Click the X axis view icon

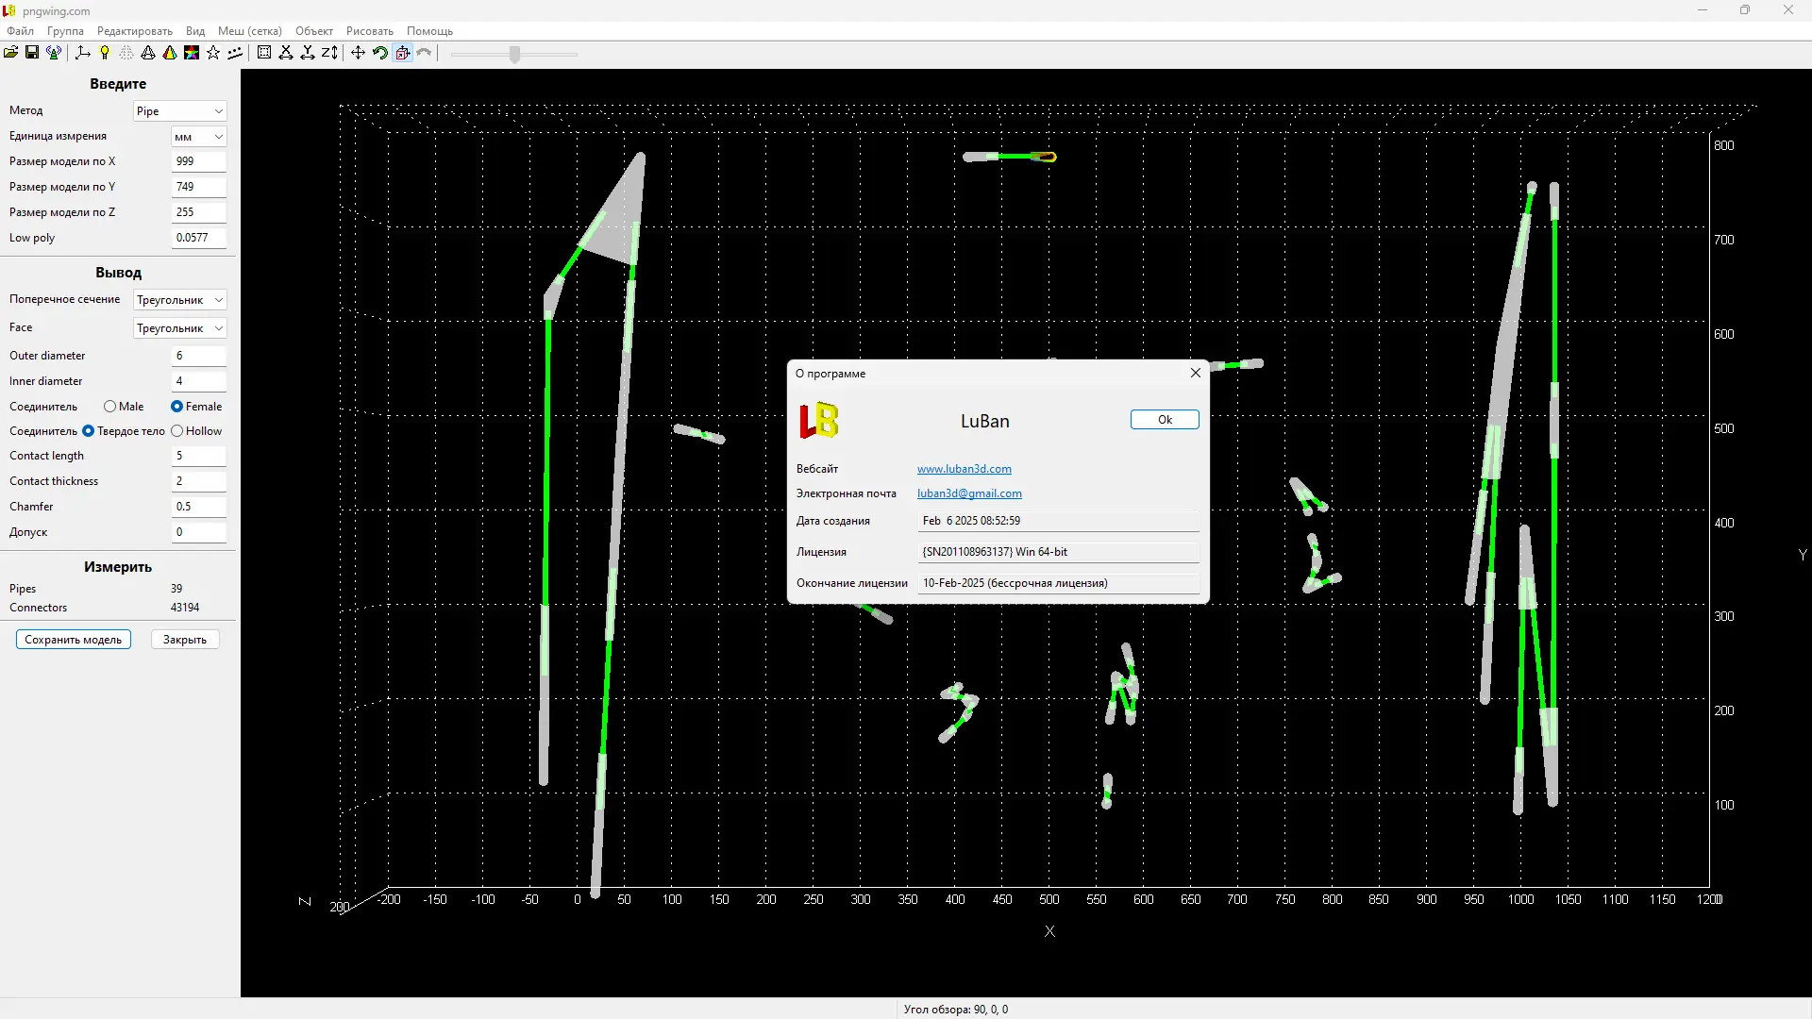click(286, 53)
